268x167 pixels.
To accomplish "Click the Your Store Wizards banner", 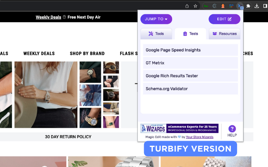I will [x=180, y=128].
